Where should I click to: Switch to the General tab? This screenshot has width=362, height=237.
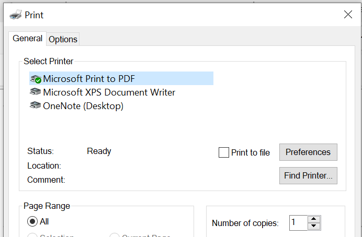point(28,39)
